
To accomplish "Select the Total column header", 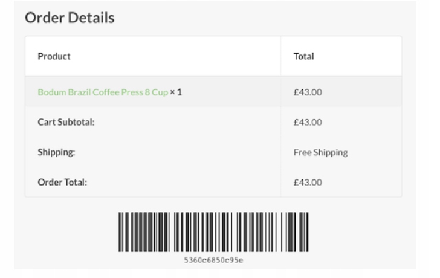I will coord(303,56).
